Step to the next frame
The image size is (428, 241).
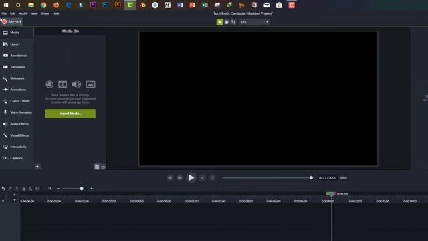click(180, 178)
